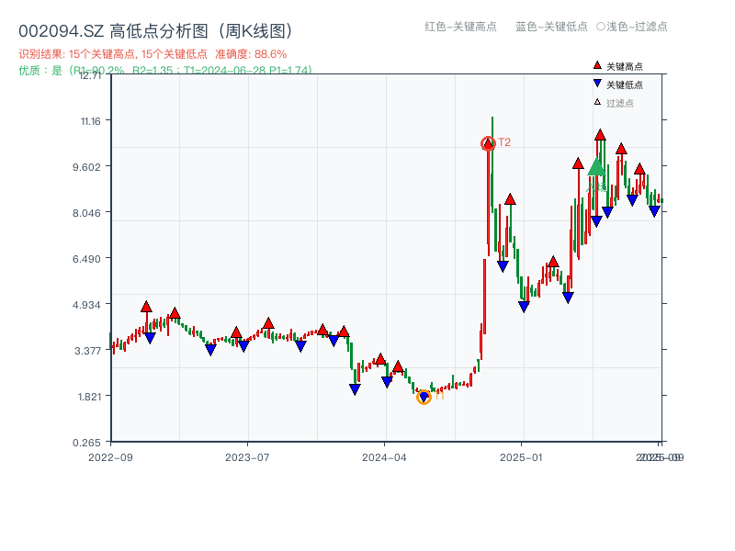Toggle the 过滤点 legend label
Screen dimensions: 735x551
620,103
